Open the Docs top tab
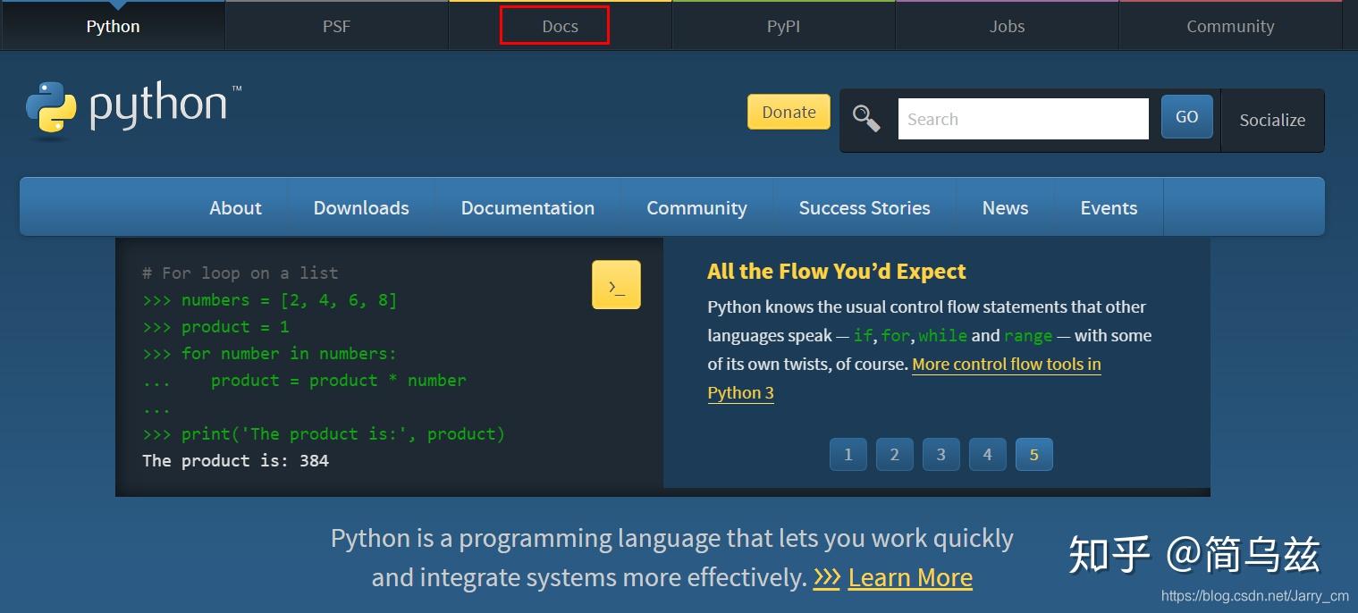 (x=560, y=26)
